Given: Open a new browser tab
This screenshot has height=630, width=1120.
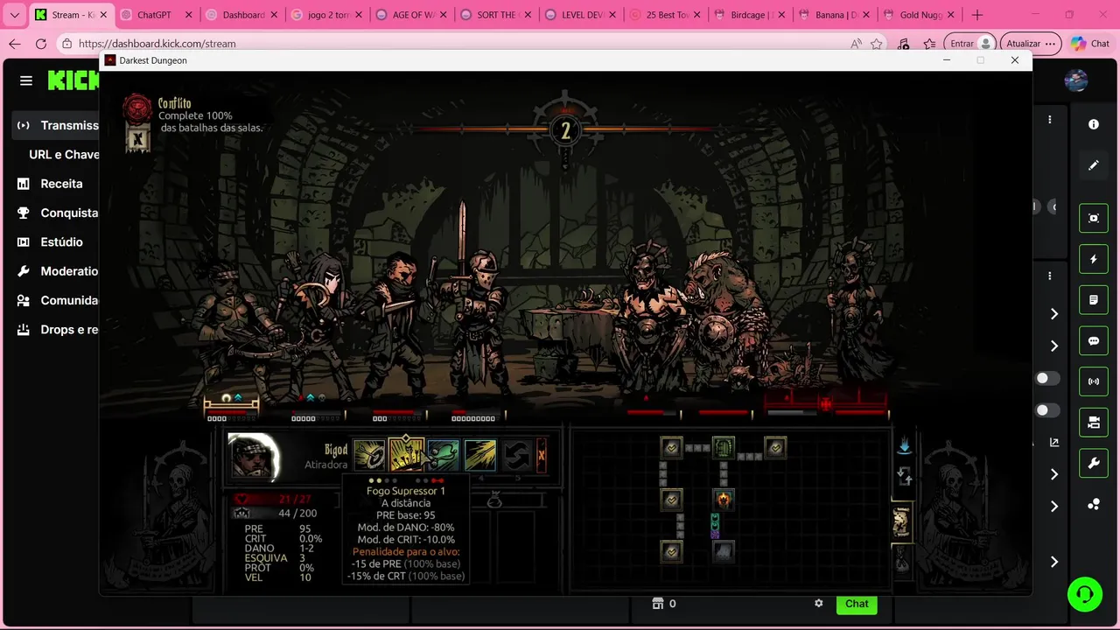Looking at the screenshot, I should [977, 15].
